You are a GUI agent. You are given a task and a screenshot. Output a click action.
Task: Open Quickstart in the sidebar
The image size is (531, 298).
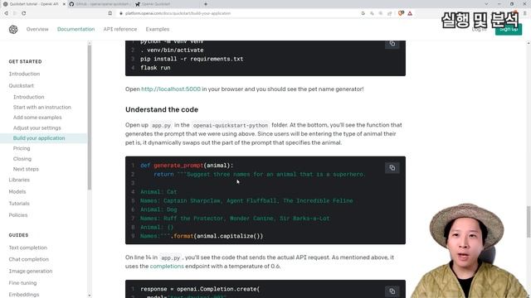[x=22, y=86]
